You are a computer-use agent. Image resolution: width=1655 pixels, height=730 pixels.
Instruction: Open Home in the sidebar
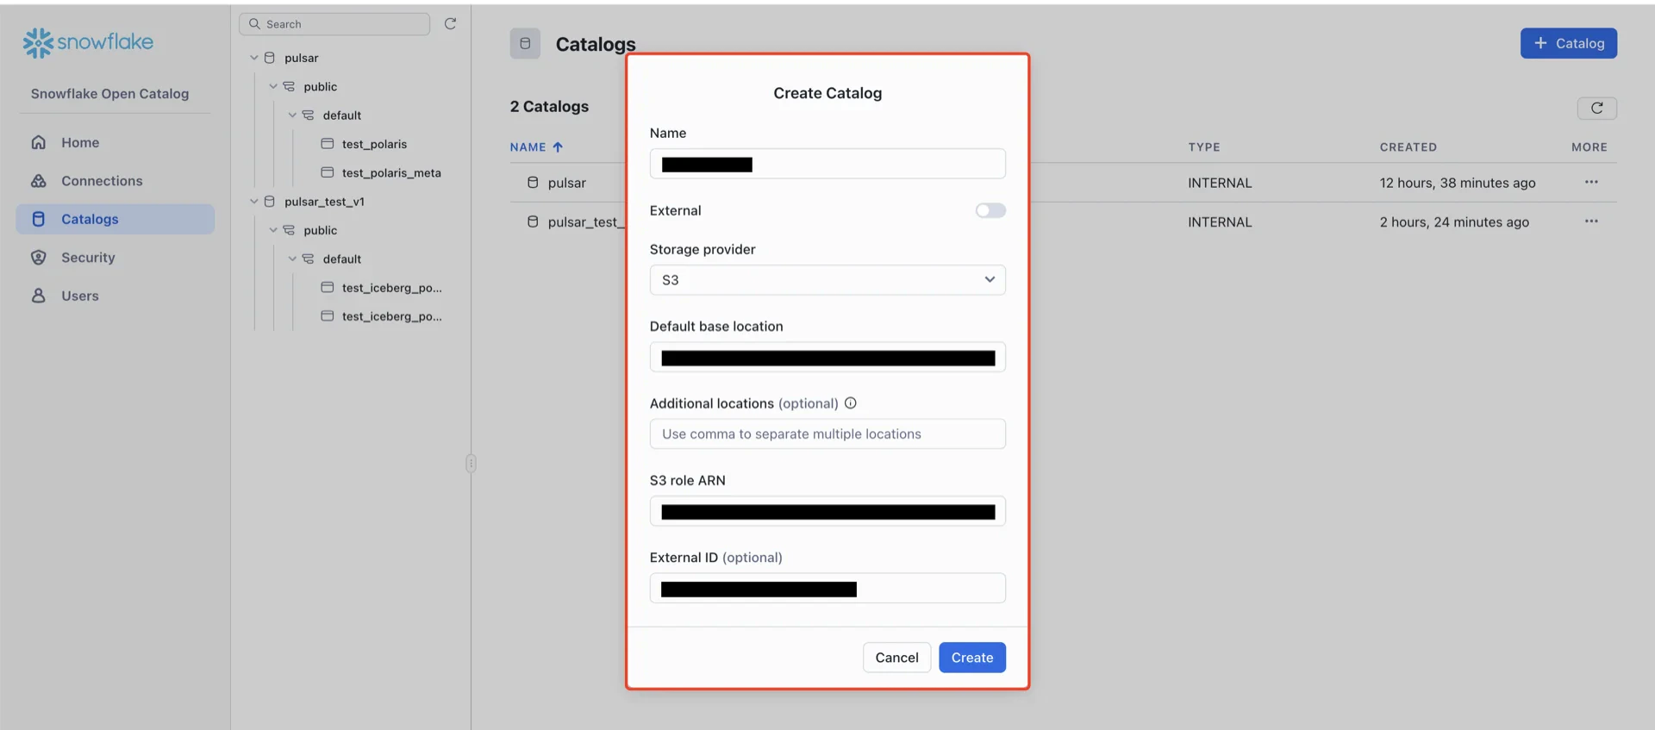point(80,142)
